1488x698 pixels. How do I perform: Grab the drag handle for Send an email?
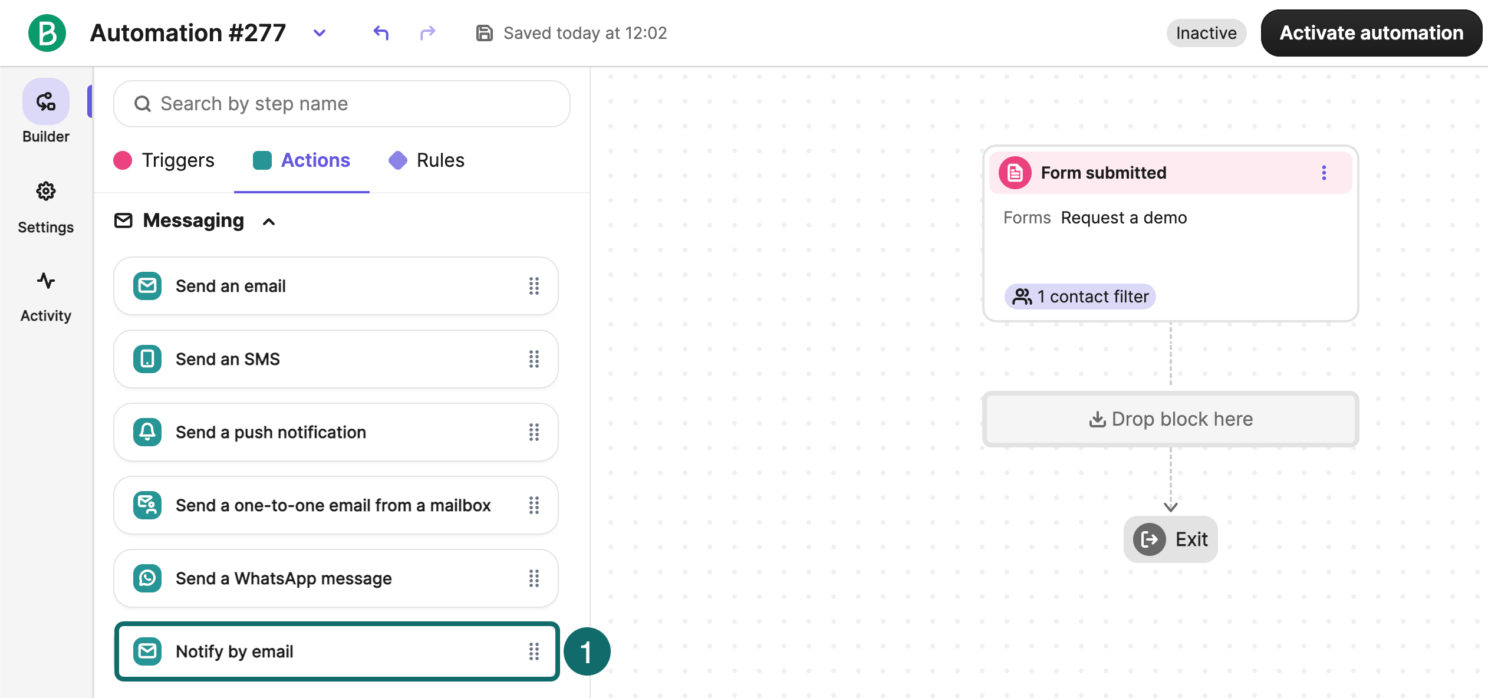tap(534, 286)
